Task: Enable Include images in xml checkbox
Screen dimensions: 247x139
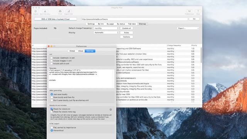Action: [51, 61]
